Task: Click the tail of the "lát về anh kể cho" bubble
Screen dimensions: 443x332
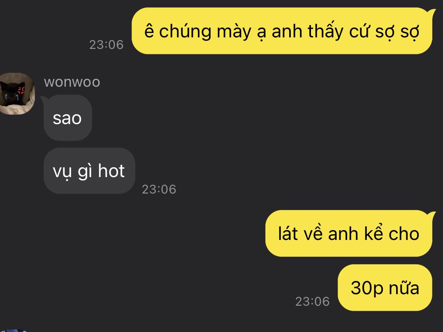Action: click(432, 216)
